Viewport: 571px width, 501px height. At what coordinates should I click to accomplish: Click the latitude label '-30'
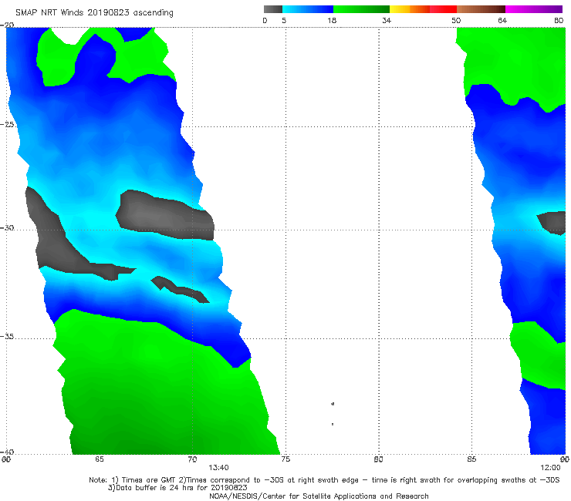tap(7, 227)
